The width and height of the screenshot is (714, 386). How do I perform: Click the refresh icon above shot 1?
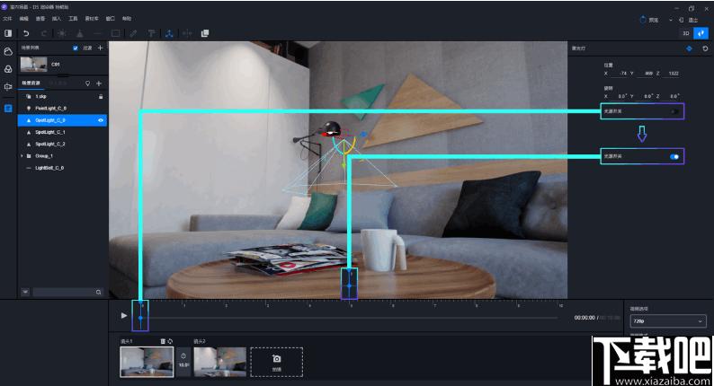tap(170, 341)
